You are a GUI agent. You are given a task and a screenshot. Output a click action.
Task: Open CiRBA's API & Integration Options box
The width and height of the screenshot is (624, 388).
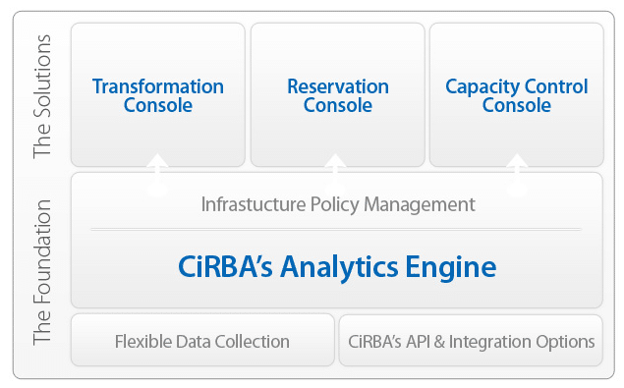point(471,340)
